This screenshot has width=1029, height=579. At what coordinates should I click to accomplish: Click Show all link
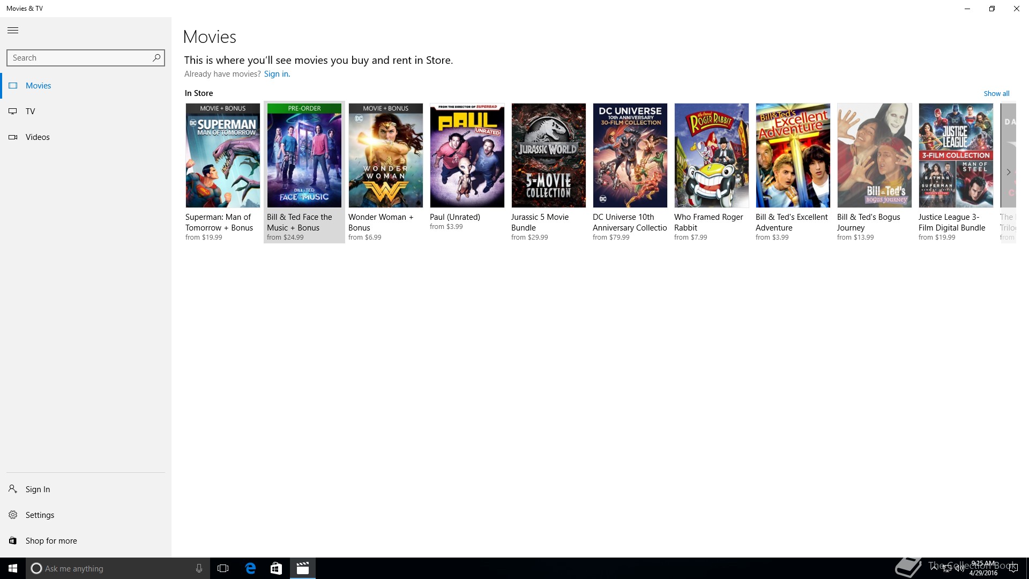pyautogui.click(x=996, y=93)
